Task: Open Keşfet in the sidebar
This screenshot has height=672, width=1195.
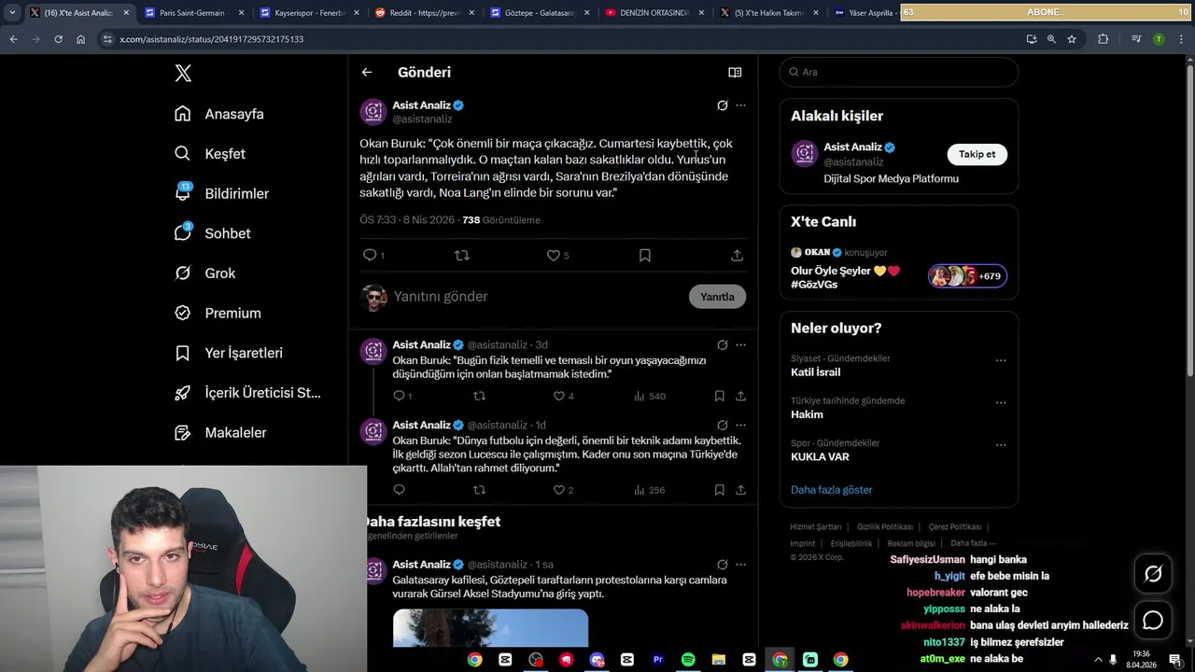Action: 210,154
